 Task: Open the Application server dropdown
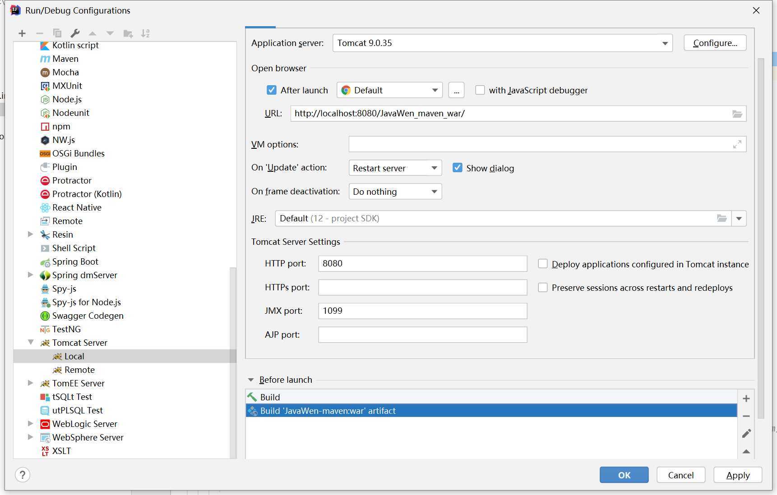click(x=503, y=43)
